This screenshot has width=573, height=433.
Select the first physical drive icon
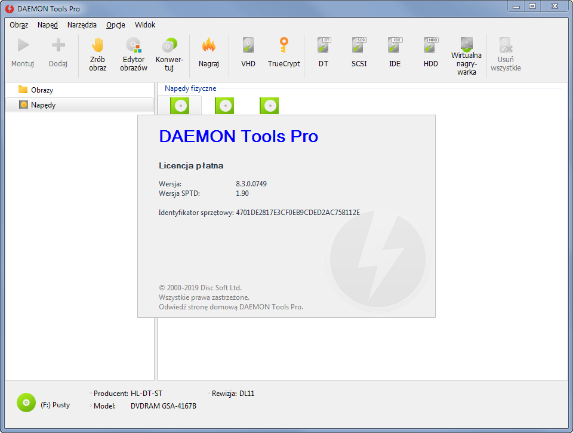[180, 106]
